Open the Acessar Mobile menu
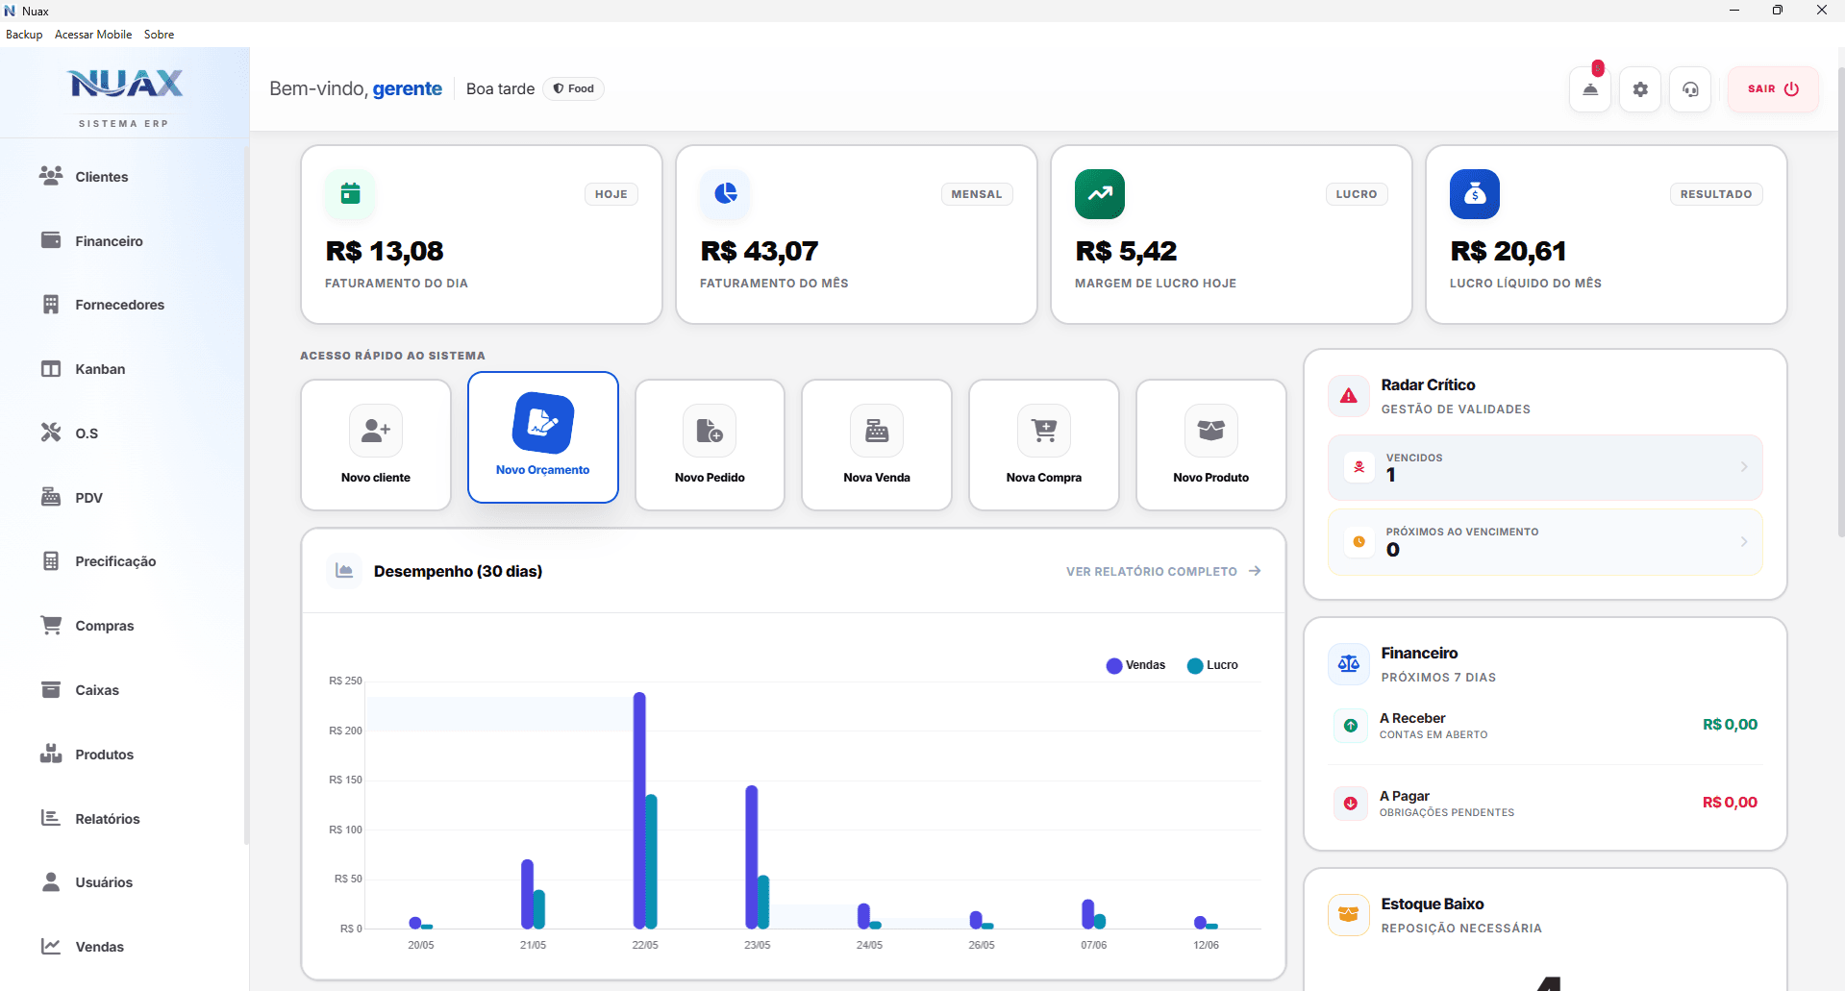This screenshot has width=1845, height=991. (x=93, y=35)
